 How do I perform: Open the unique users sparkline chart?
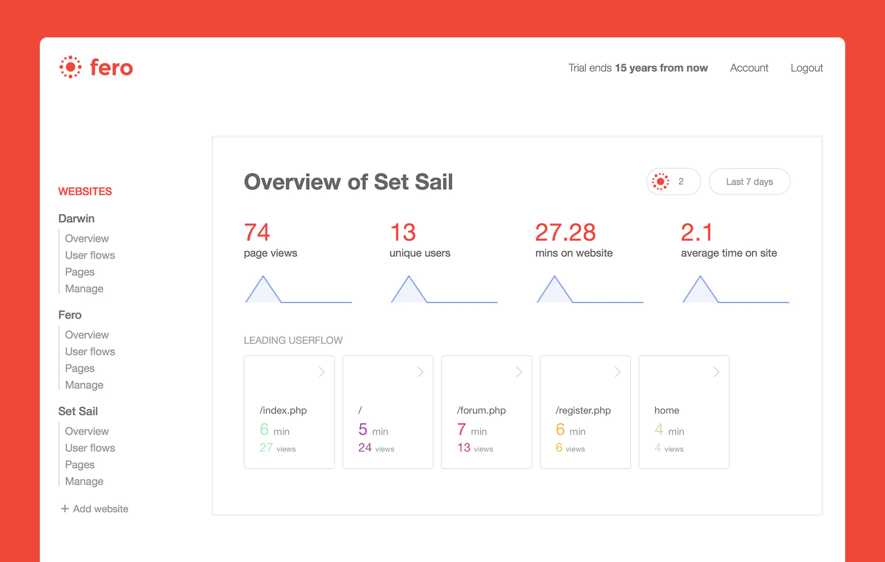pos(444,289)
